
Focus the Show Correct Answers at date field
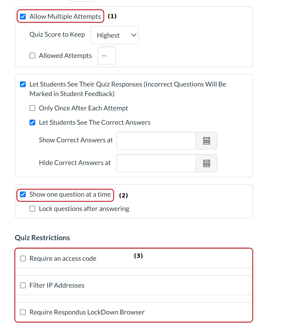[156, 141]
